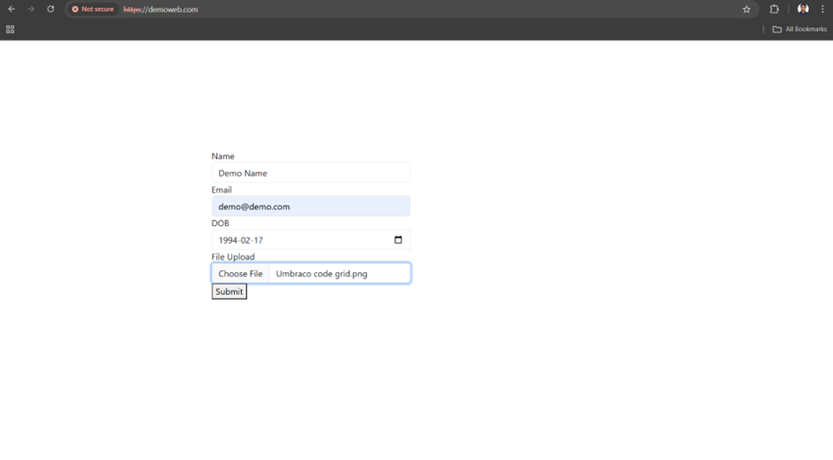This screenshot has height=460, width=833.
Task: Open the Not secure site info chip
Action: click(x=93, y=9)
